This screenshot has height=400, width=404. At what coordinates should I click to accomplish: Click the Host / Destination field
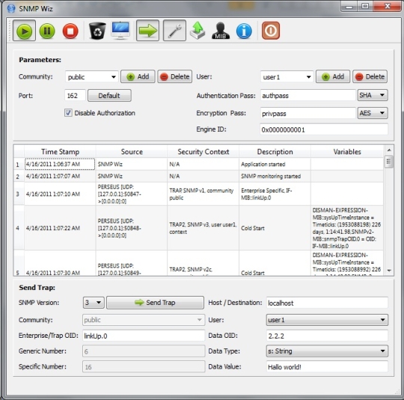327,303
